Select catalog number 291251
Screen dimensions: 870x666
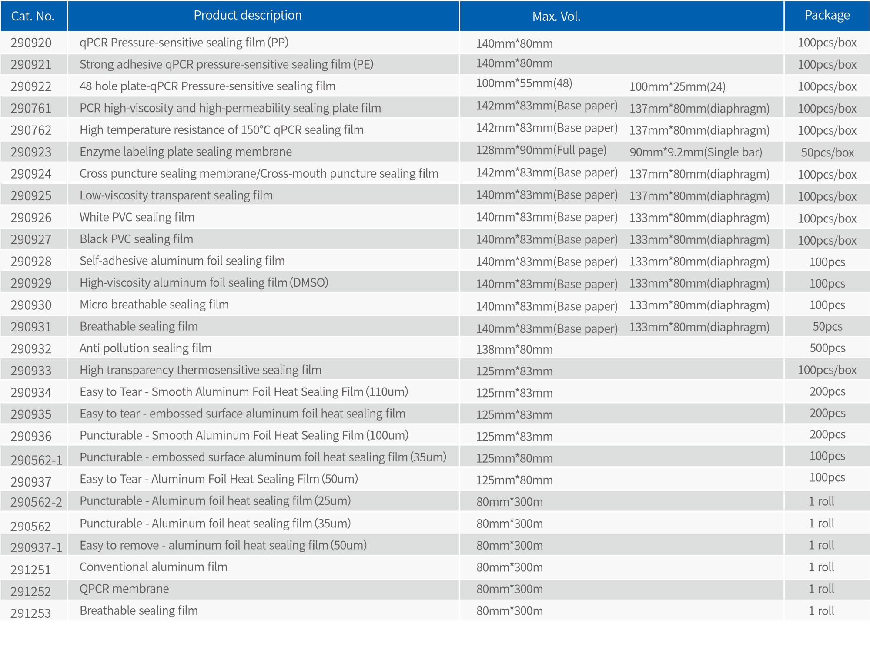(31, 570)
